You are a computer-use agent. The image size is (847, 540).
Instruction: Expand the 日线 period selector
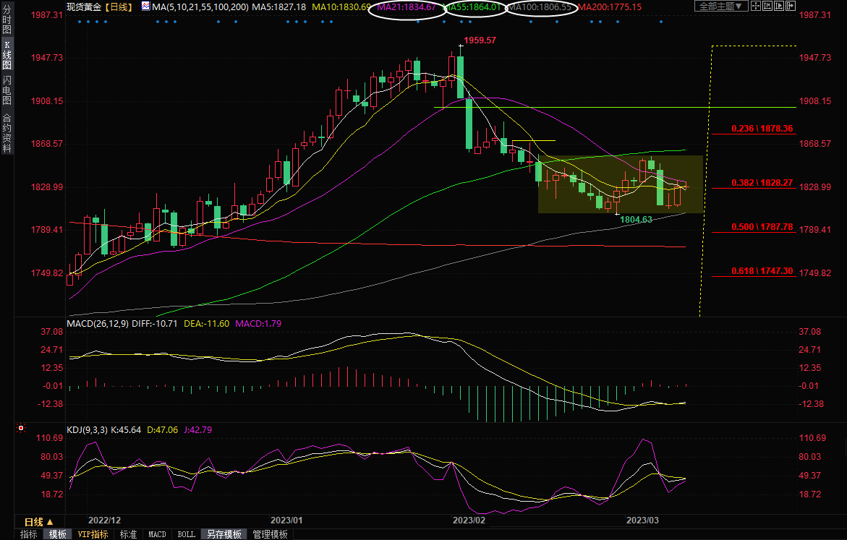[x=39, y=521]
